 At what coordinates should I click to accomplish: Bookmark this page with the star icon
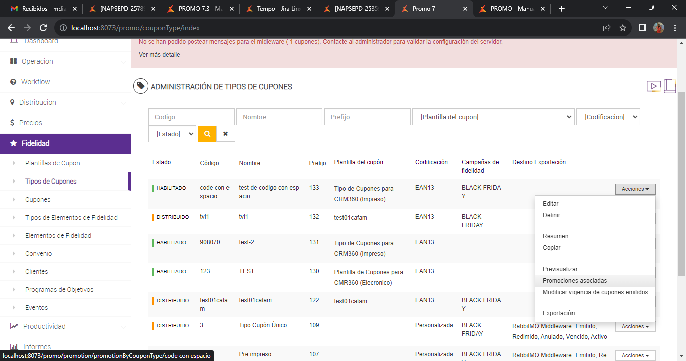tap(623, 28)
